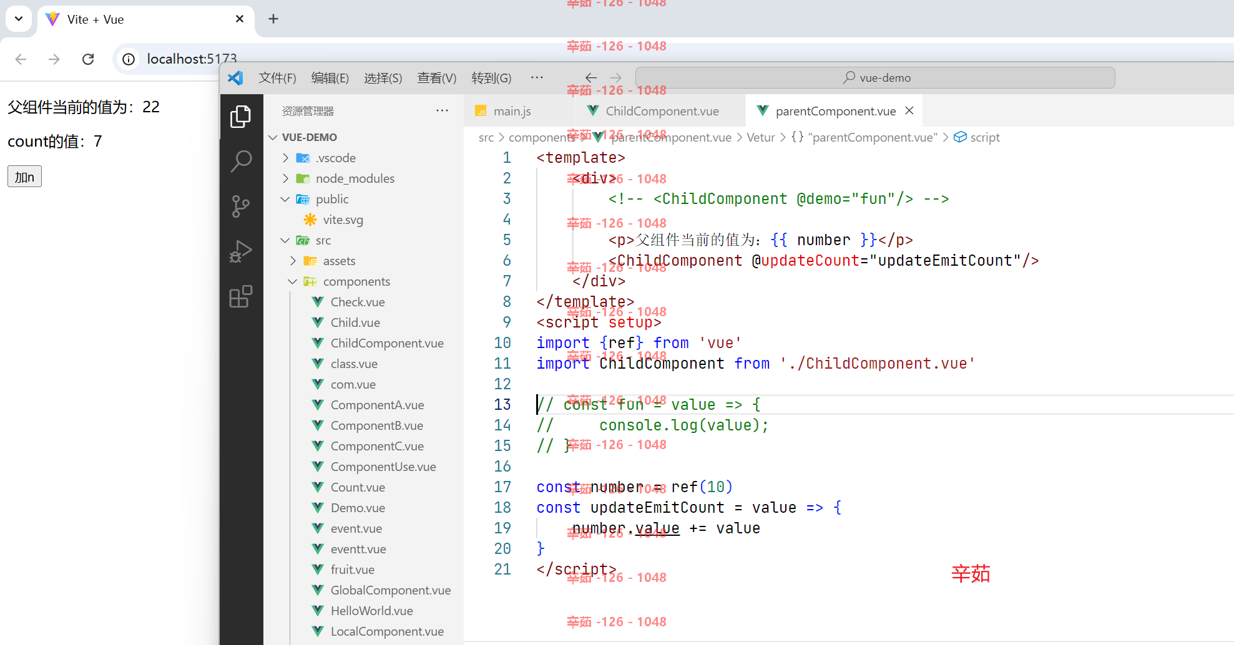This screenshot has height=645, width=1234.
Task: Open the Source Control view
Action: click(x=241, y=206)
